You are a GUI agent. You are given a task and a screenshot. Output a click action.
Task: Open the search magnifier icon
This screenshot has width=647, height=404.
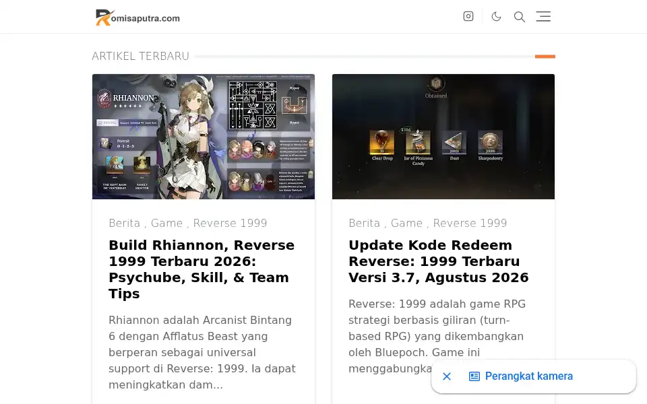point(519,17)
